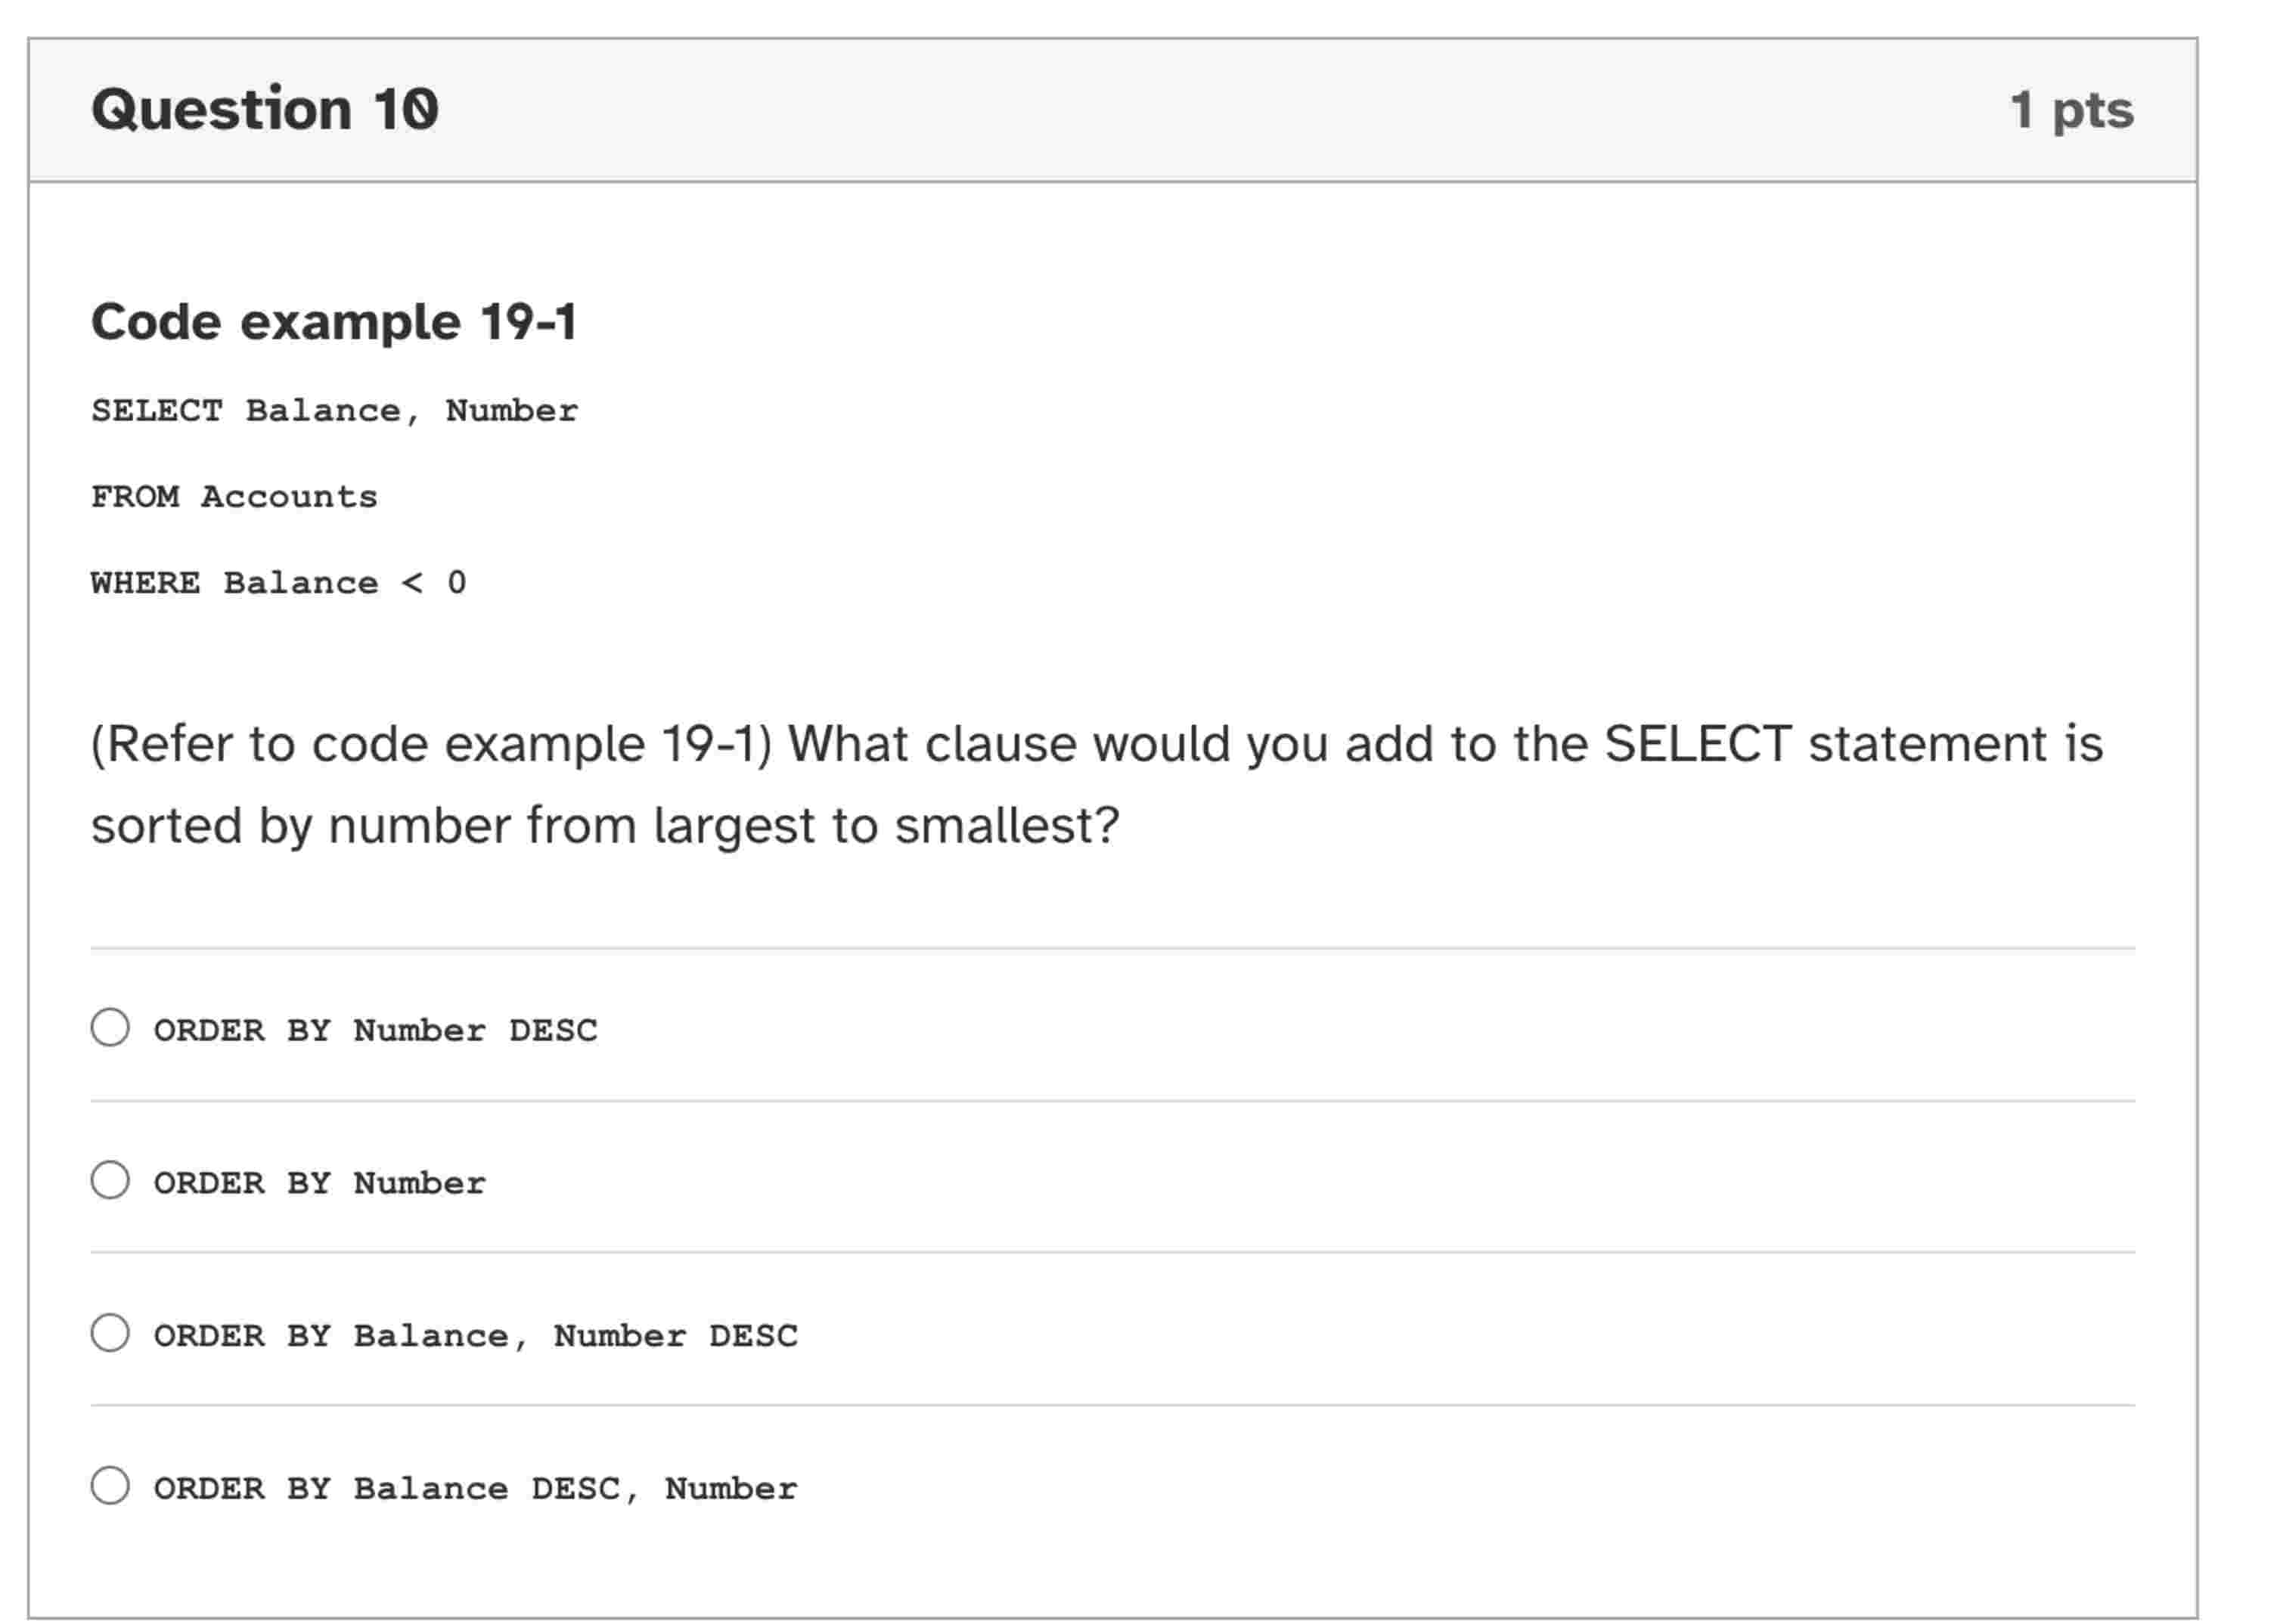Click the Question 10 header

(x=265, y=110)
